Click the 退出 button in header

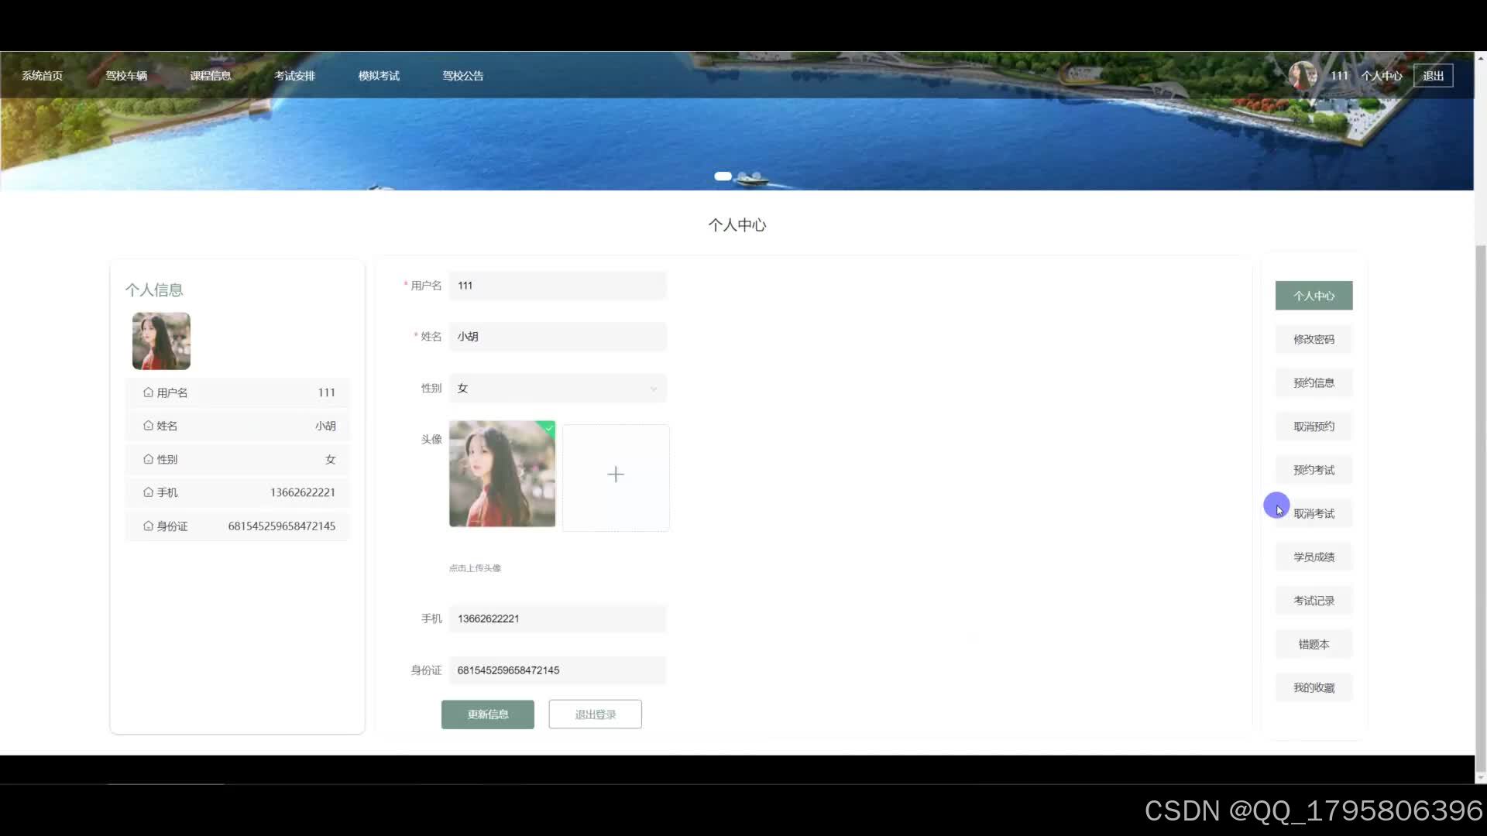1433,76
